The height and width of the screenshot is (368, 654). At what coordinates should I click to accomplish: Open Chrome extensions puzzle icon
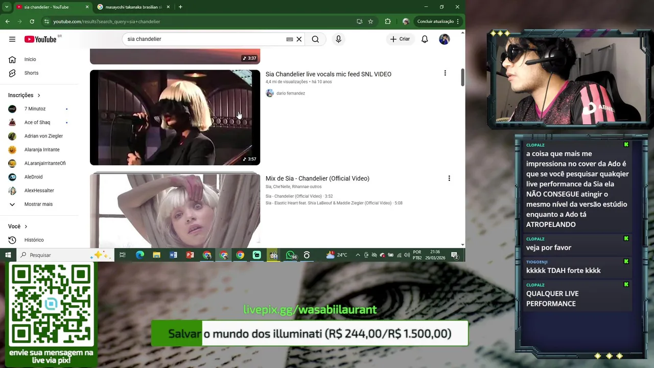(388, 21)
